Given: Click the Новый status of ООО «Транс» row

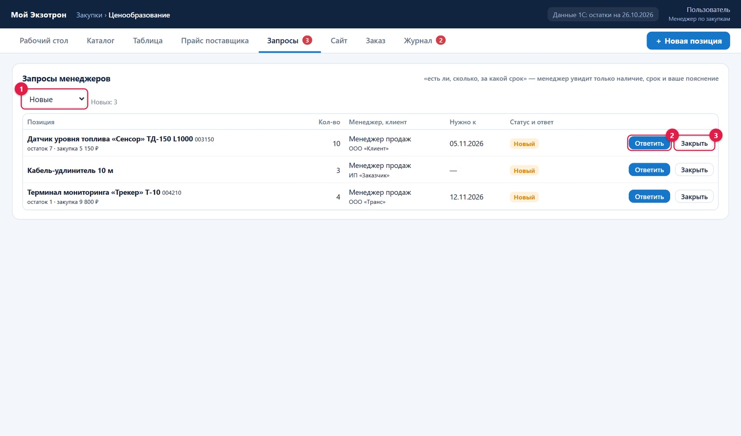Looking at the screenshot, I should (x=524, y=197).
